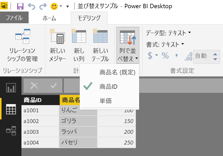223x156 pixels.
Task: Click cell a1001
Action: click(x=40, y=110)
